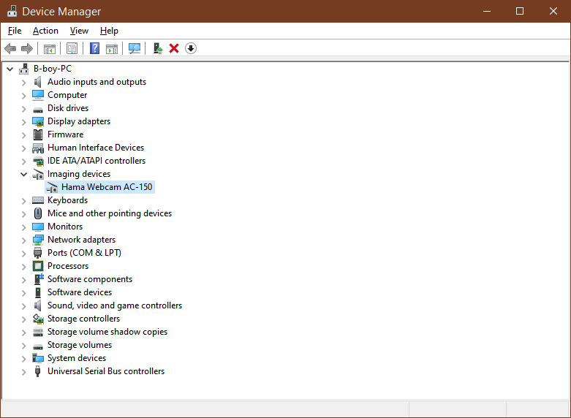The image size is (571, 418).
Task: Select Ports (COM & LPT) label
Action: [x=85, y=253]
